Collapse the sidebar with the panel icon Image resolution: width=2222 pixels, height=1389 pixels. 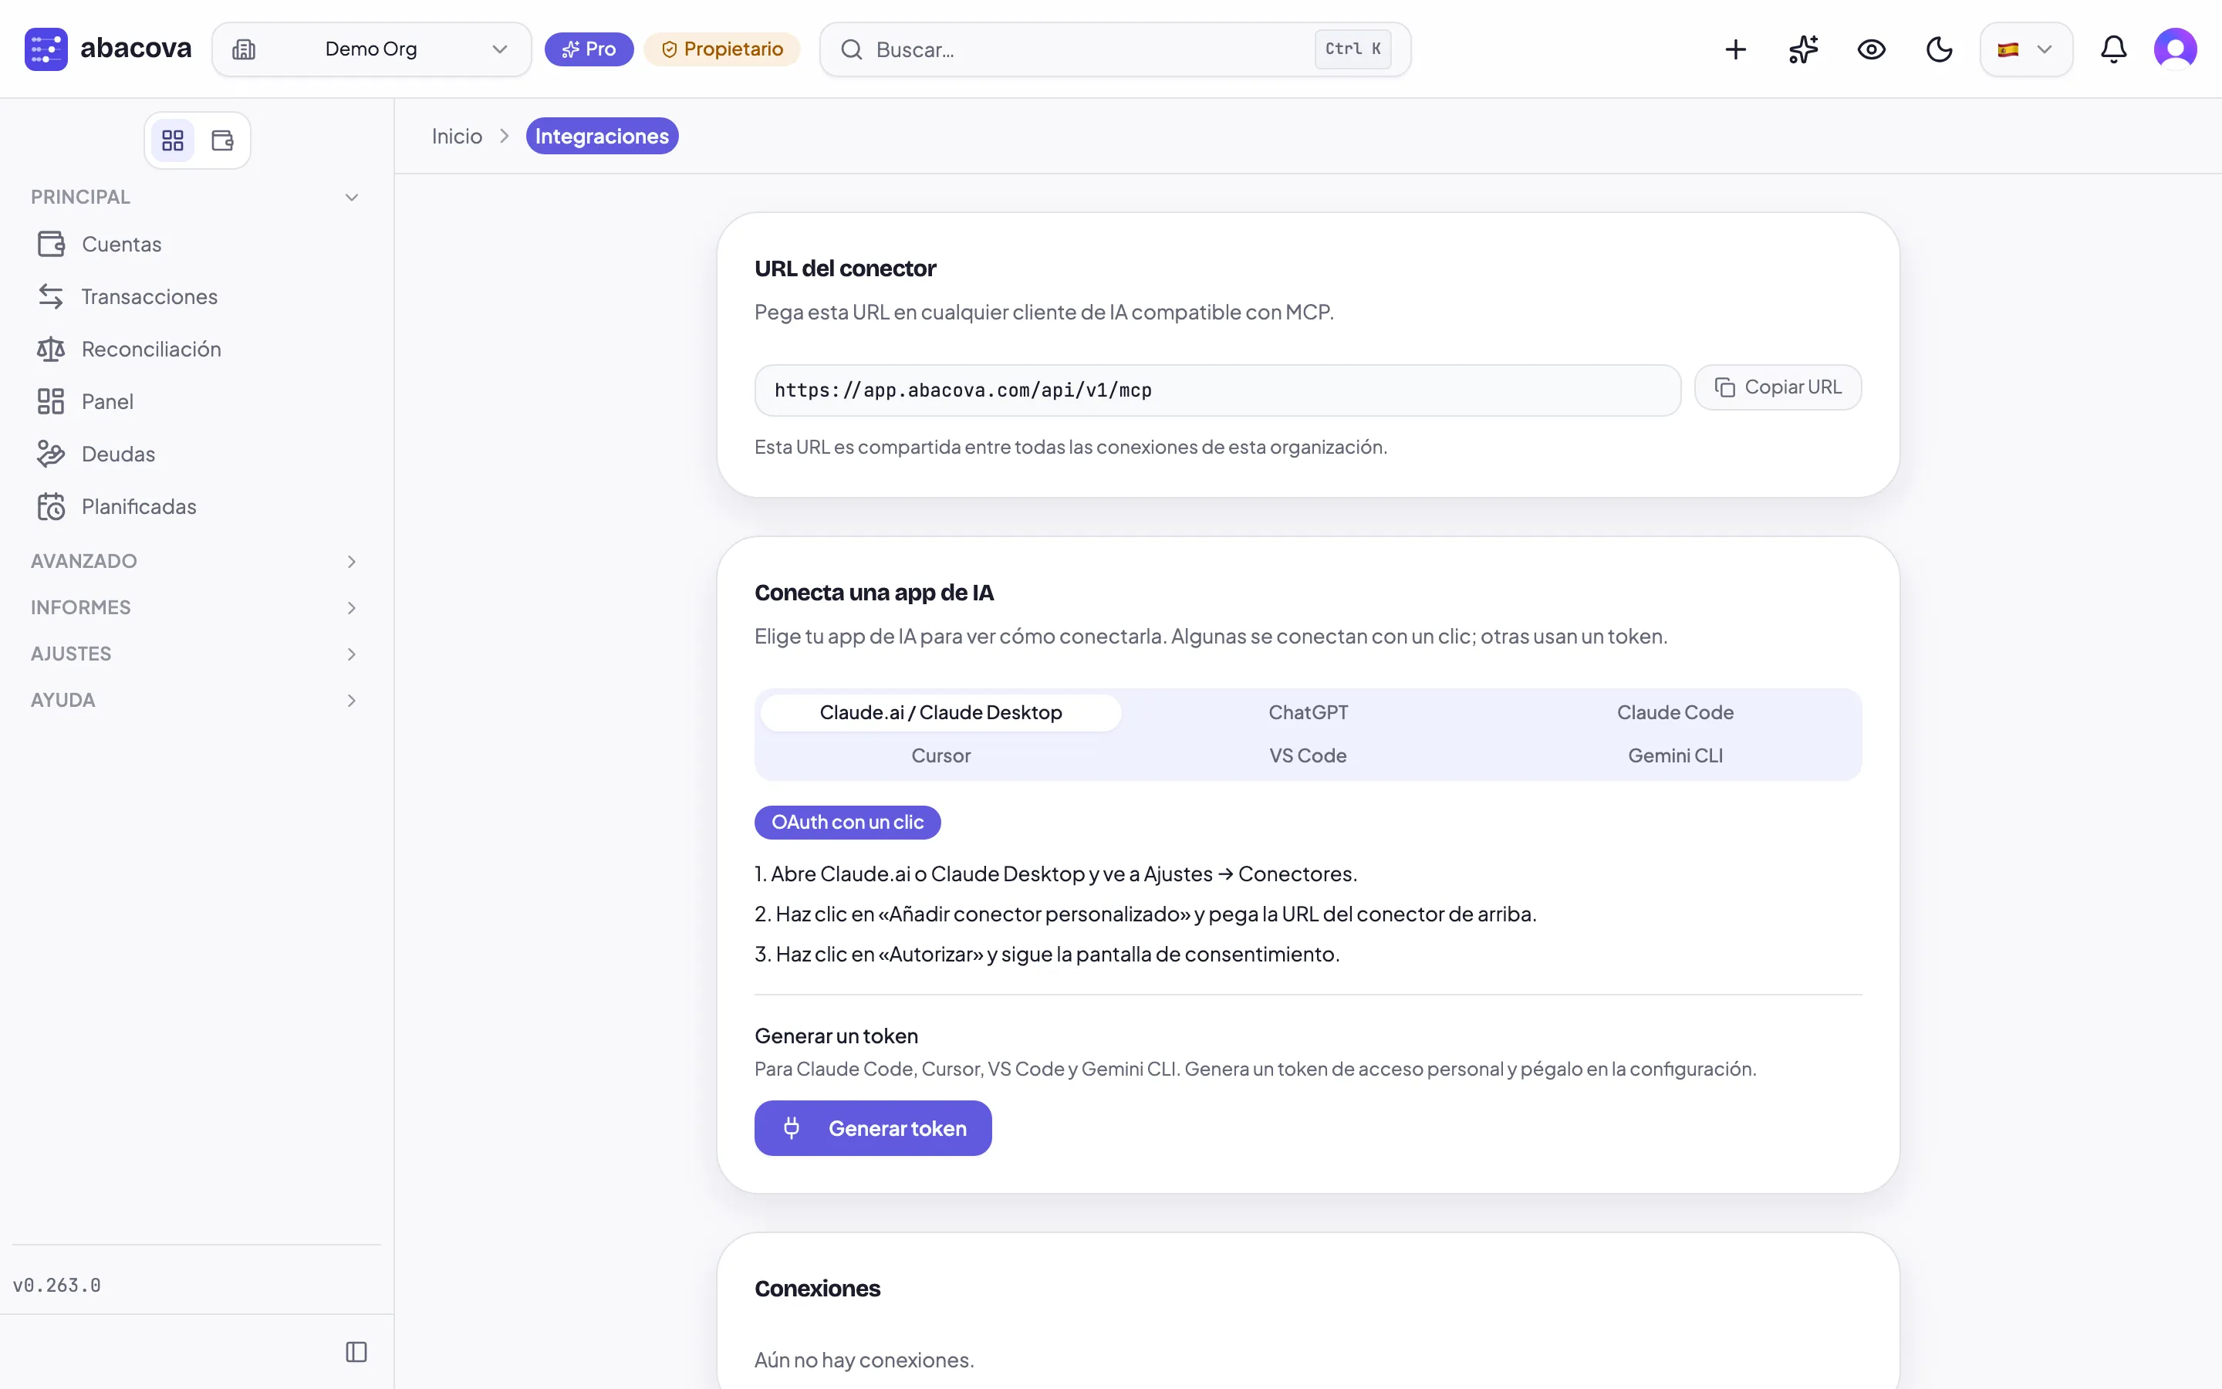[356, 1352]
